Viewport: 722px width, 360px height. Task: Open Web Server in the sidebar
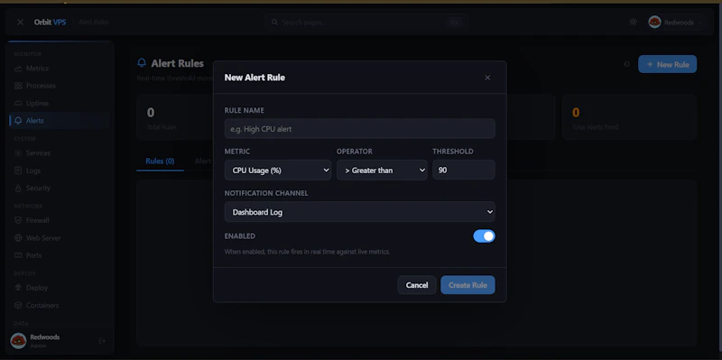point(60,238)
